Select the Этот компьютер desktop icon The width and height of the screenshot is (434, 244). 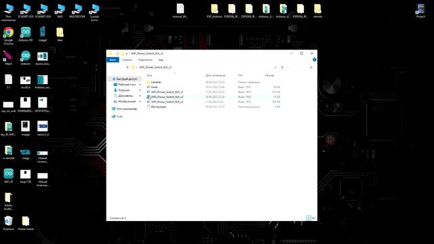pyautogui.click(x=8, y=12)
